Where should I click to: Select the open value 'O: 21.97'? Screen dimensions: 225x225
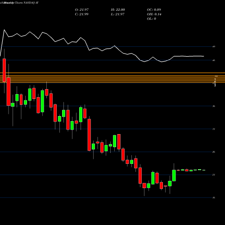tap(82, 10)
